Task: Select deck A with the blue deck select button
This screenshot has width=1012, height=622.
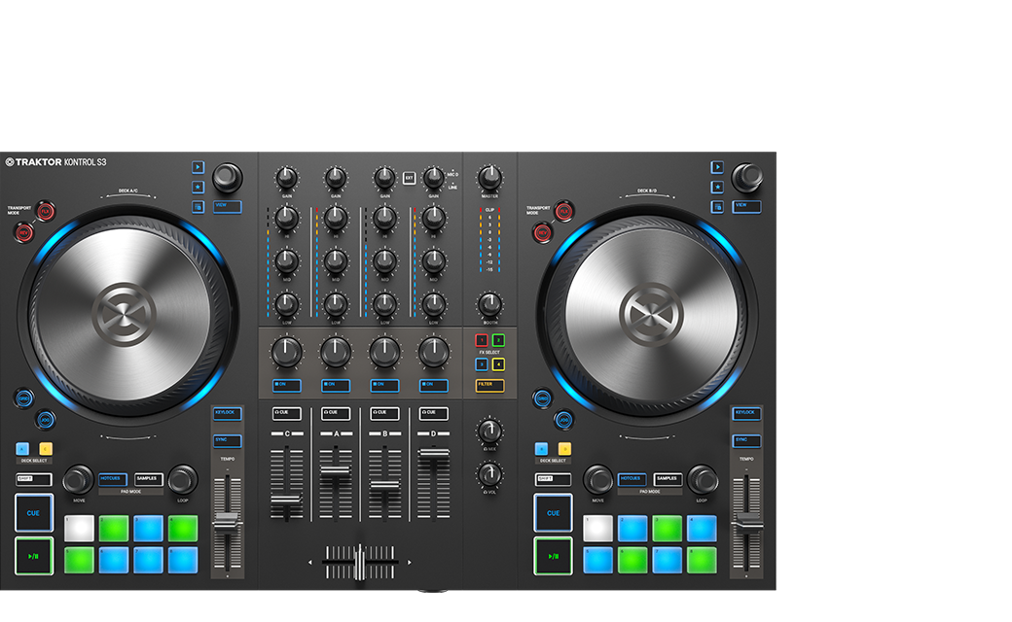Action: tap(22, 449)
